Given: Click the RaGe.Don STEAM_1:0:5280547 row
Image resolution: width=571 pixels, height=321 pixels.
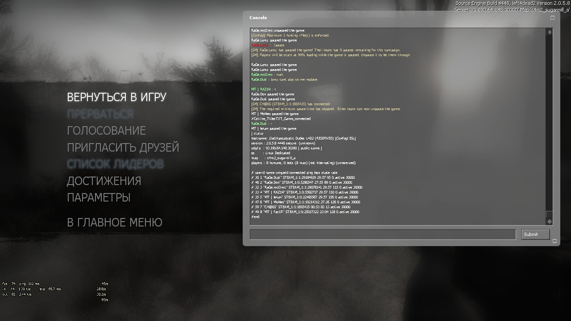Looking at the screenshot, I should point(302,182).
